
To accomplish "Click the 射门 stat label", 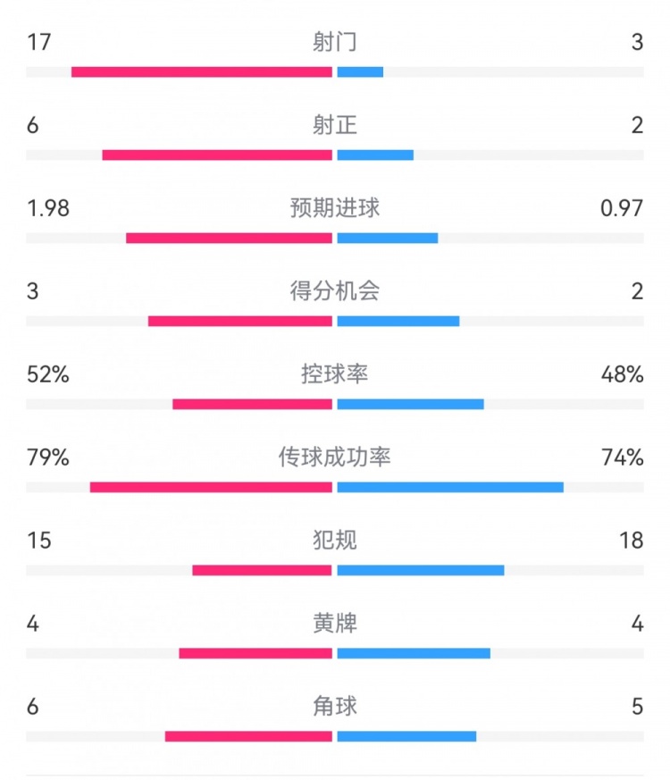I will [x=335, y=42].
